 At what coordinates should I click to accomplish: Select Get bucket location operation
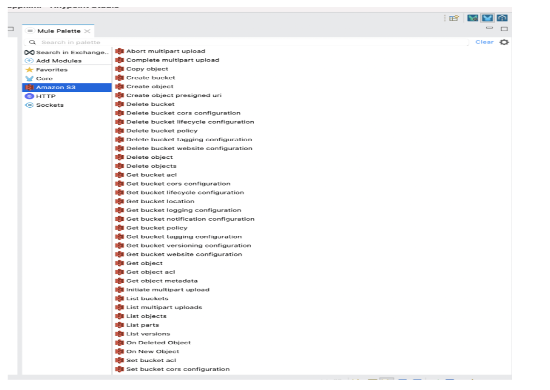point(160,201)
